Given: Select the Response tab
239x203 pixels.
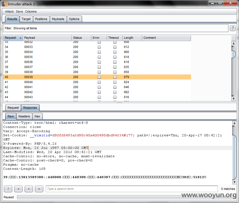Looking at the screenshot, I should pos(30,108).
